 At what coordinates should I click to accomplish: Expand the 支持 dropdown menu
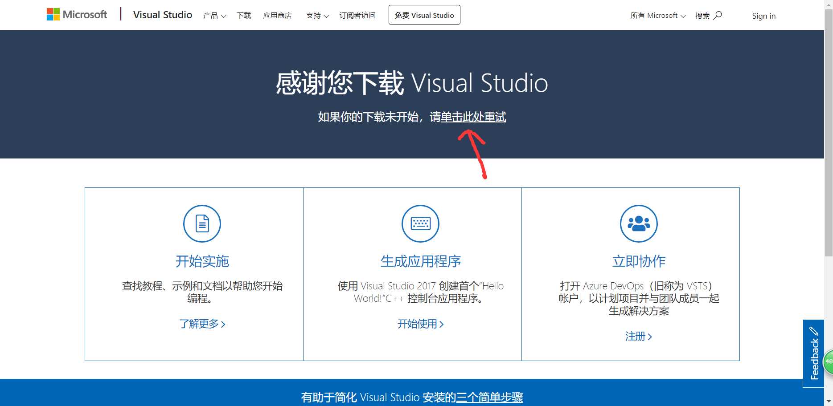[x=317, y=16]
